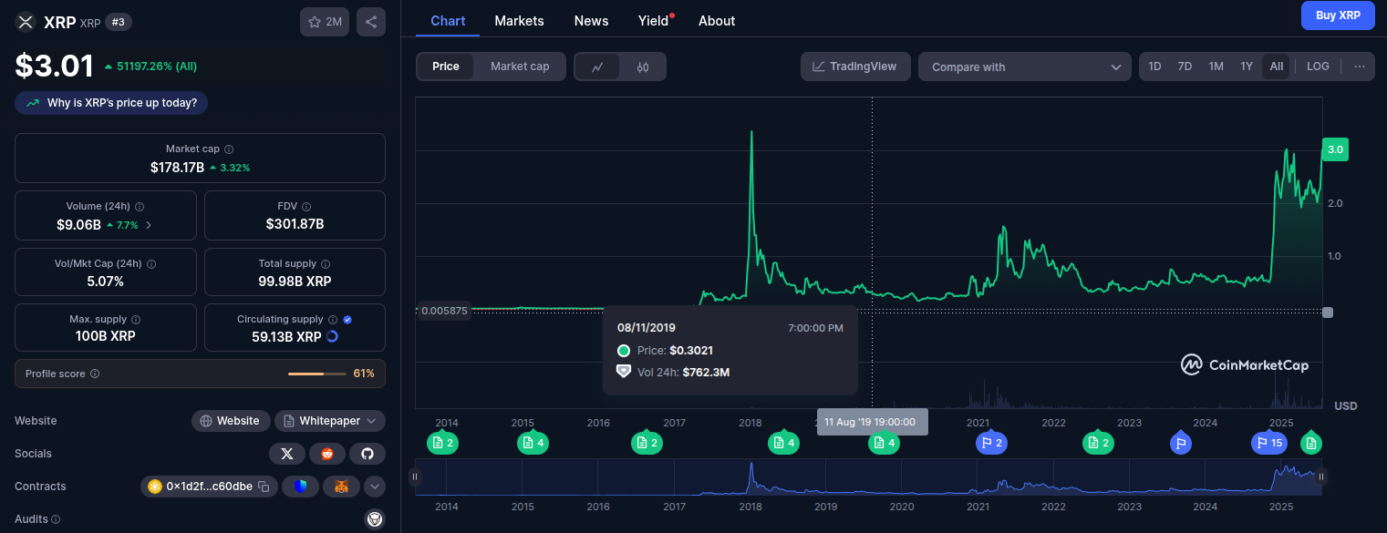Viewport: 1387px width, 533px height.
Task: Open XRP's GitHub social link
Action: pyautogui.click(x=367, y=454)
